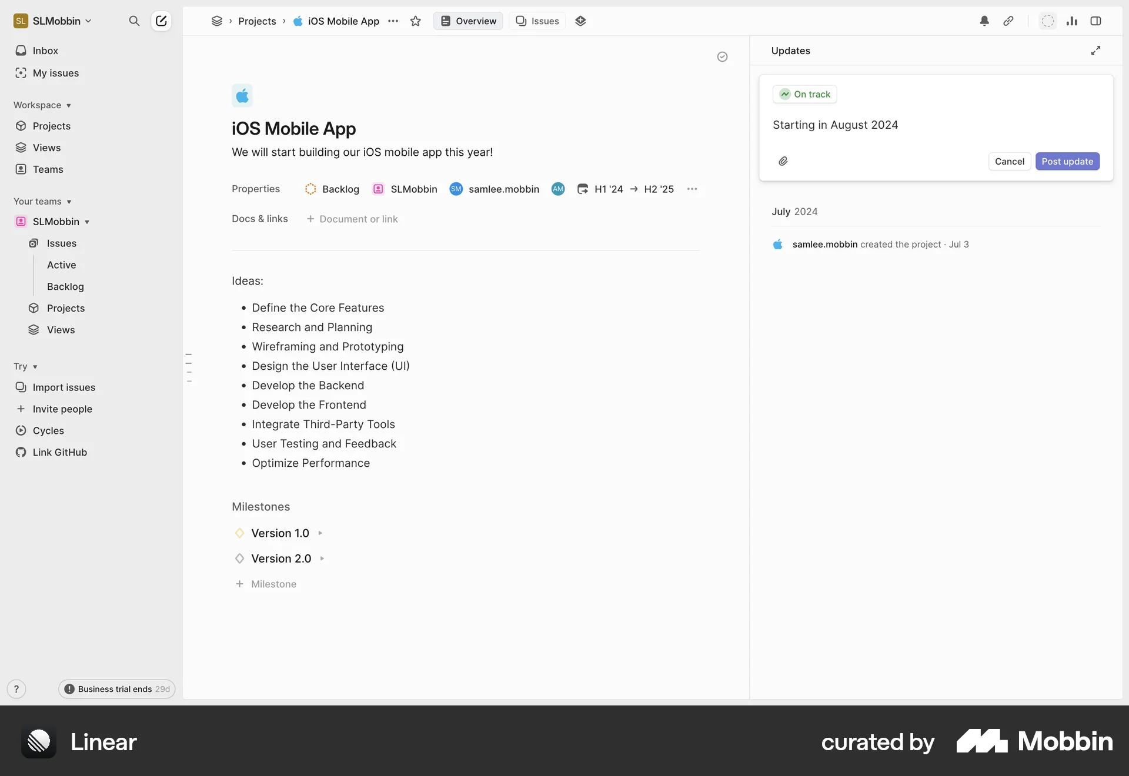Viewport: 1129px width, 776px height.
Task: Add a new Milestone
Action: pyautogui.click(x=266, y=584)
